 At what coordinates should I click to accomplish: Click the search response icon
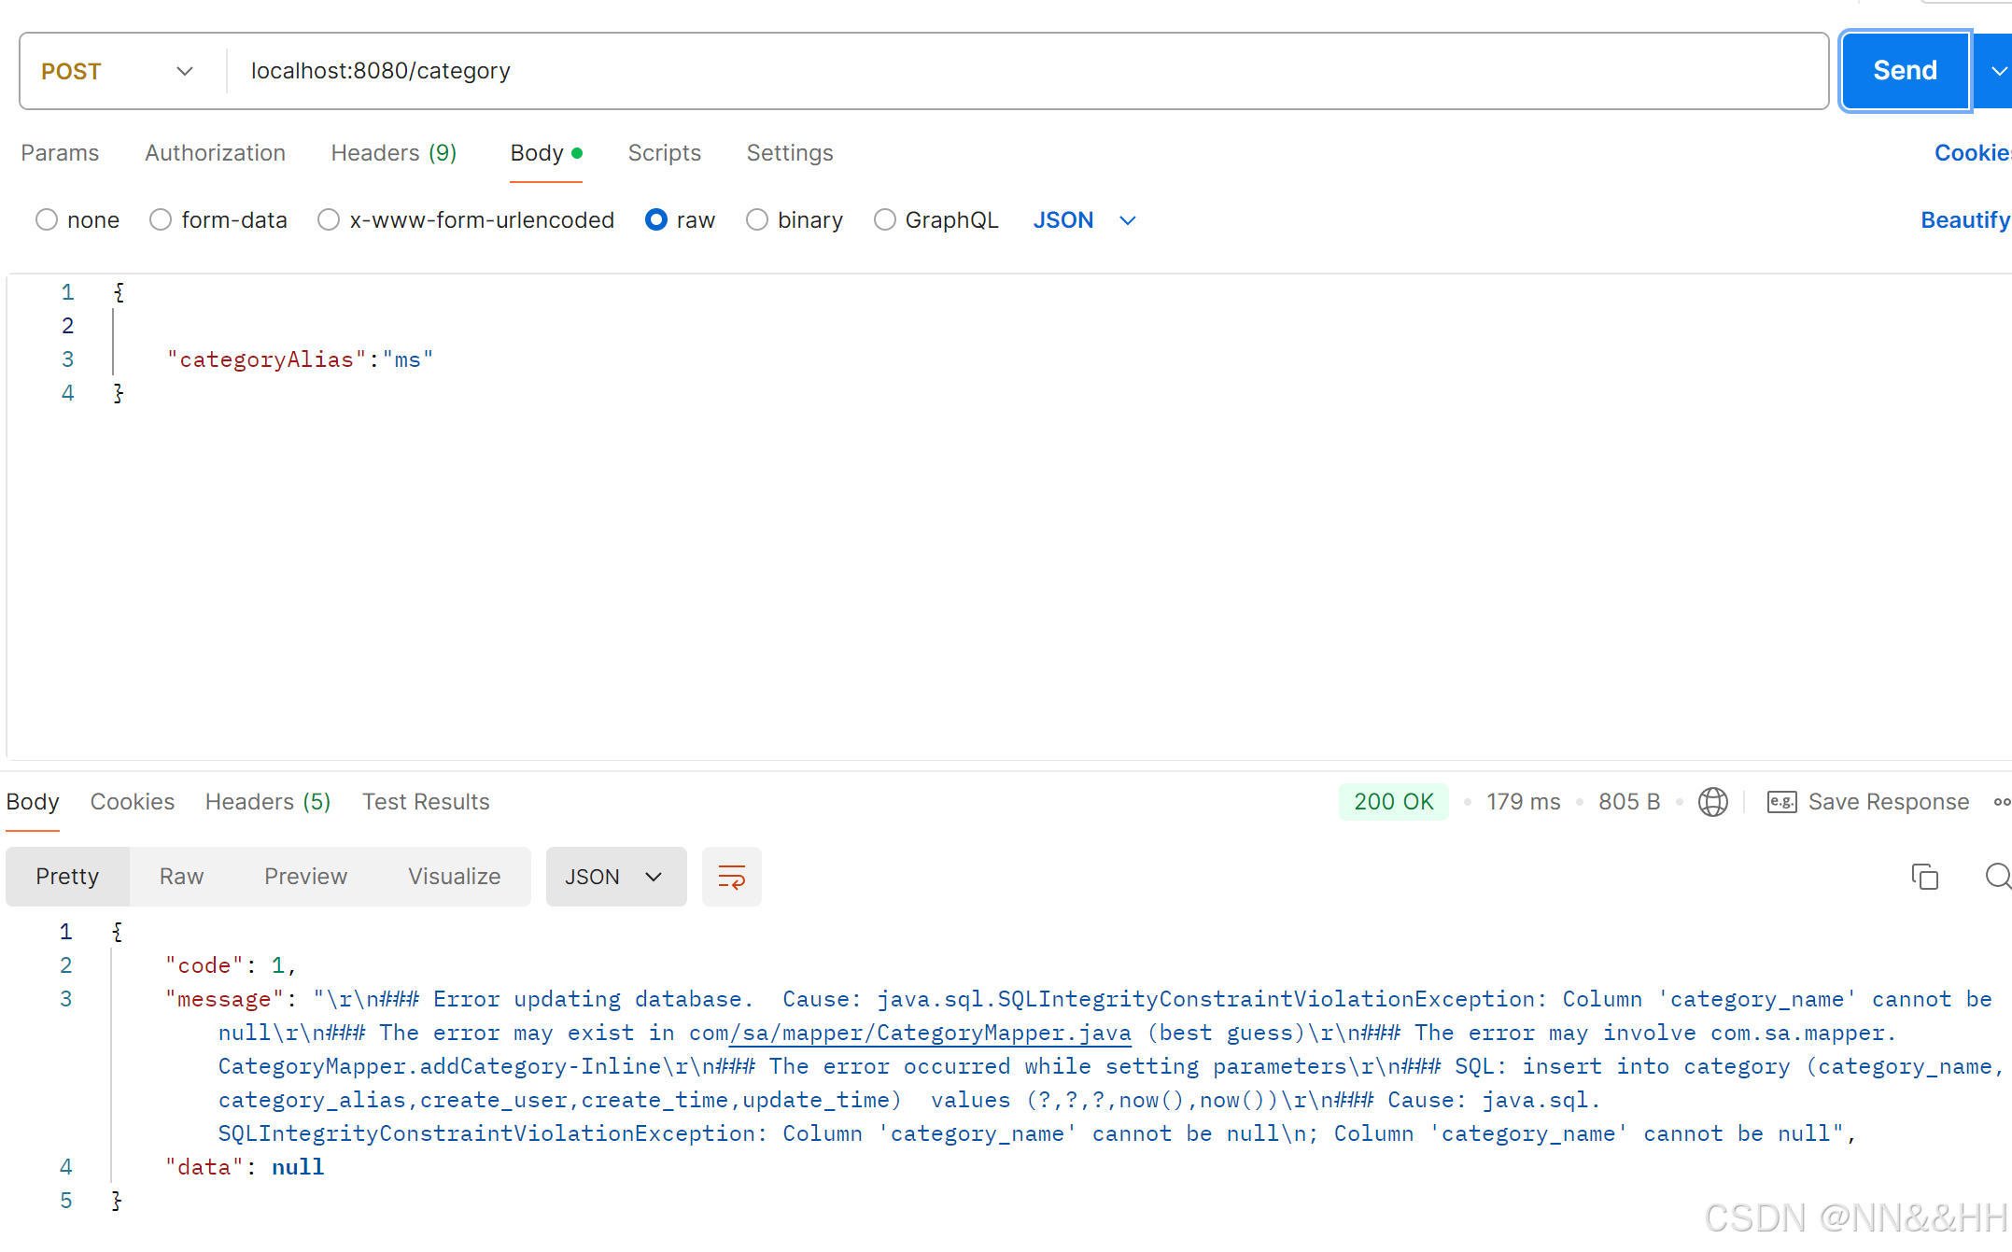coord(1997,876)
